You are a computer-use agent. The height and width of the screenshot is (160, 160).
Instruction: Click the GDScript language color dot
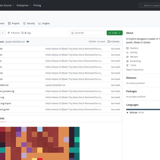pyautogui.click(x=127, y=113)
